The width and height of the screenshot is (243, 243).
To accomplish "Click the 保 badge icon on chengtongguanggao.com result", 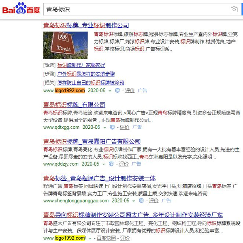I will click(x=141, y=201).
